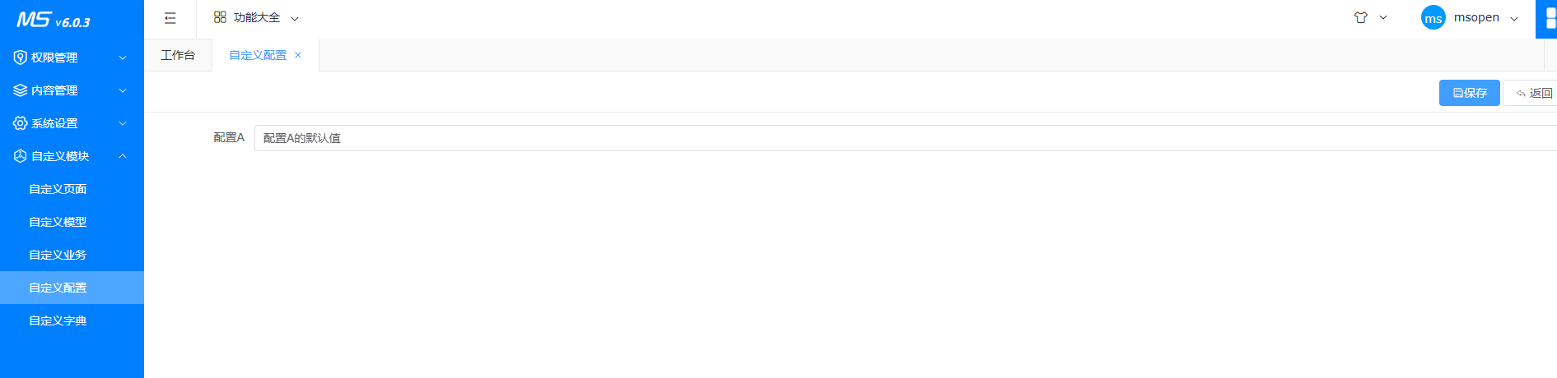Click the 权限管理 shield icon

pyautogui.click(x=21, y=58)
